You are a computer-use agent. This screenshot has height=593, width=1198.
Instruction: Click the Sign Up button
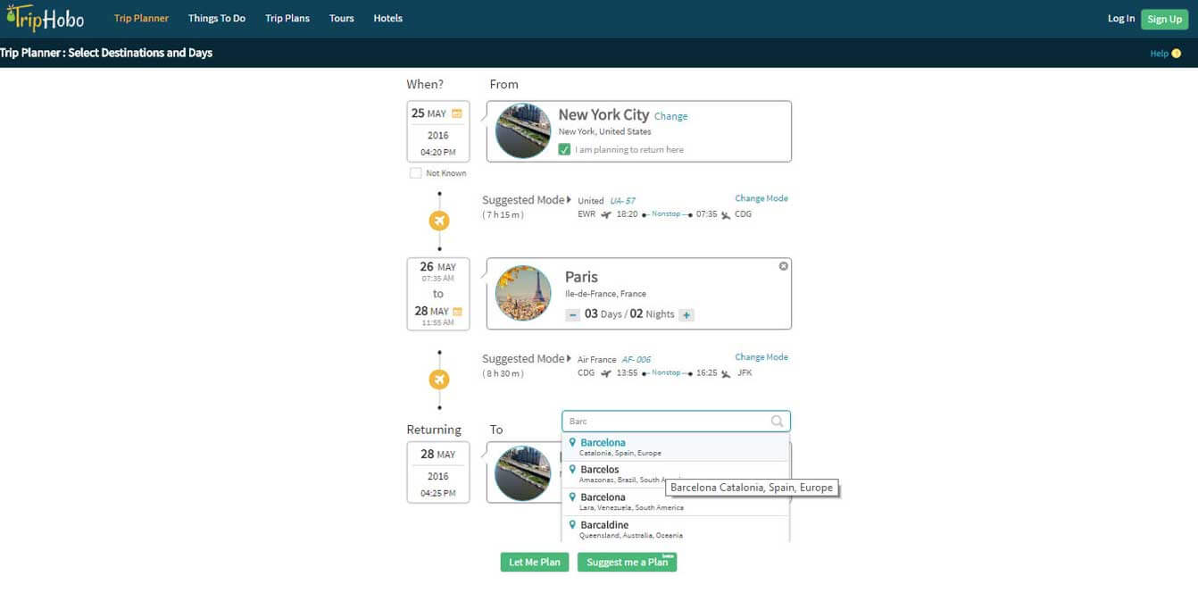point(1164,19)
